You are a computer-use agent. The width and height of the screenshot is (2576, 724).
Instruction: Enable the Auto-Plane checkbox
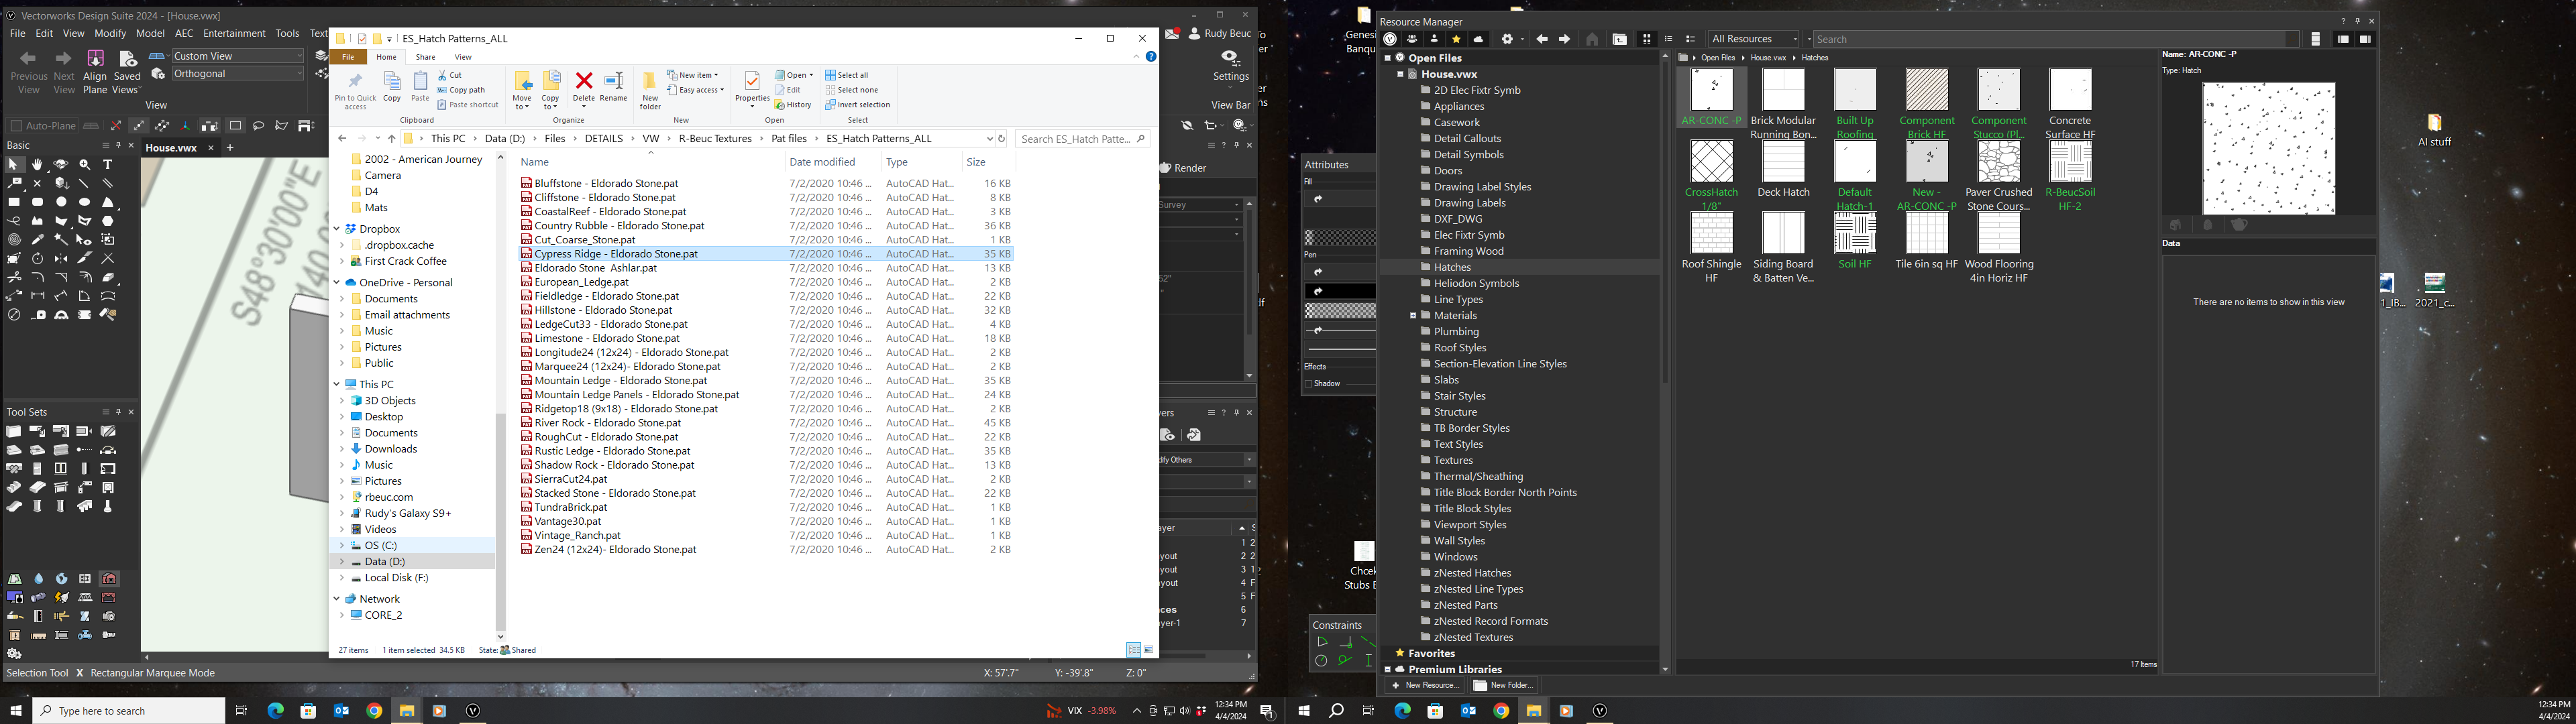tap(17, 125)
